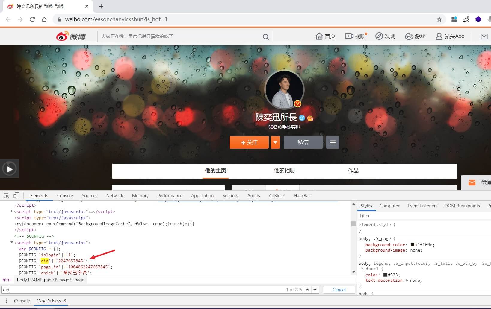Toggle the device toolbar icon
Viewport: 491px width, 309px height.
point(16,196)
